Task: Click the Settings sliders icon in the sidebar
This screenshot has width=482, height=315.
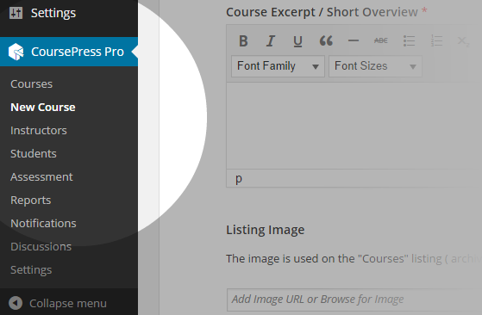Action: click(16, 13)
